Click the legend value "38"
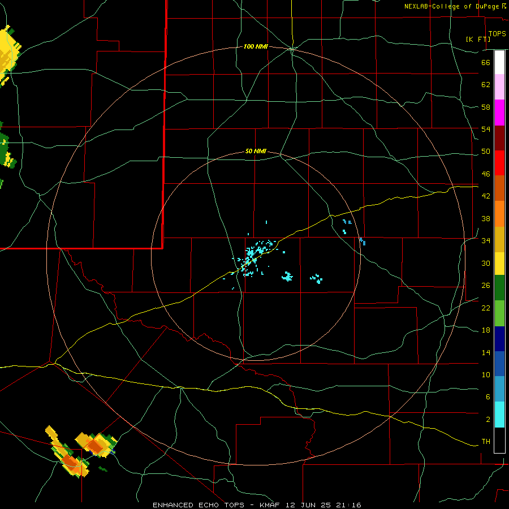 [486, 219]
